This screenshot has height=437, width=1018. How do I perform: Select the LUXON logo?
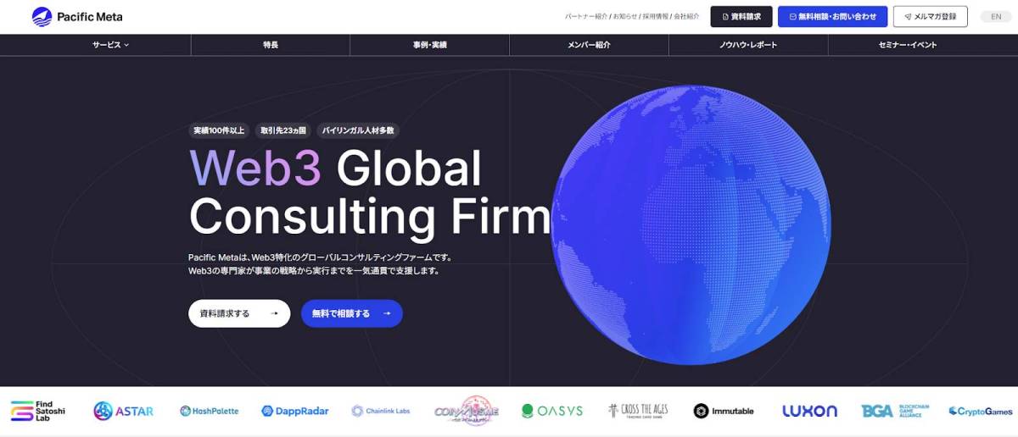[x=809, y=411]
